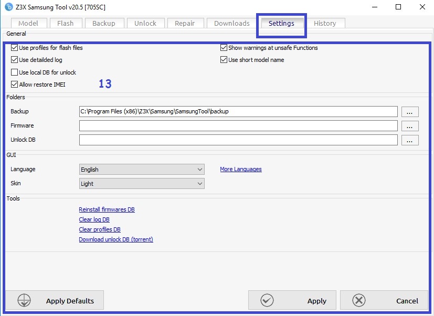This screenshot has width=434, height=316.
Task: Click Download unlock DB (torrent) link
Action: click(x=116, y=239)
